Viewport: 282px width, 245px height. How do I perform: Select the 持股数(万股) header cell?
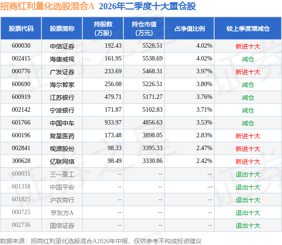pos(103,28)
